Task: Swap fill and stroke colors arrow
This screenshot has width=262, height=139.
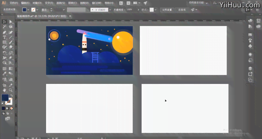Action: click(x=12, y=95)
